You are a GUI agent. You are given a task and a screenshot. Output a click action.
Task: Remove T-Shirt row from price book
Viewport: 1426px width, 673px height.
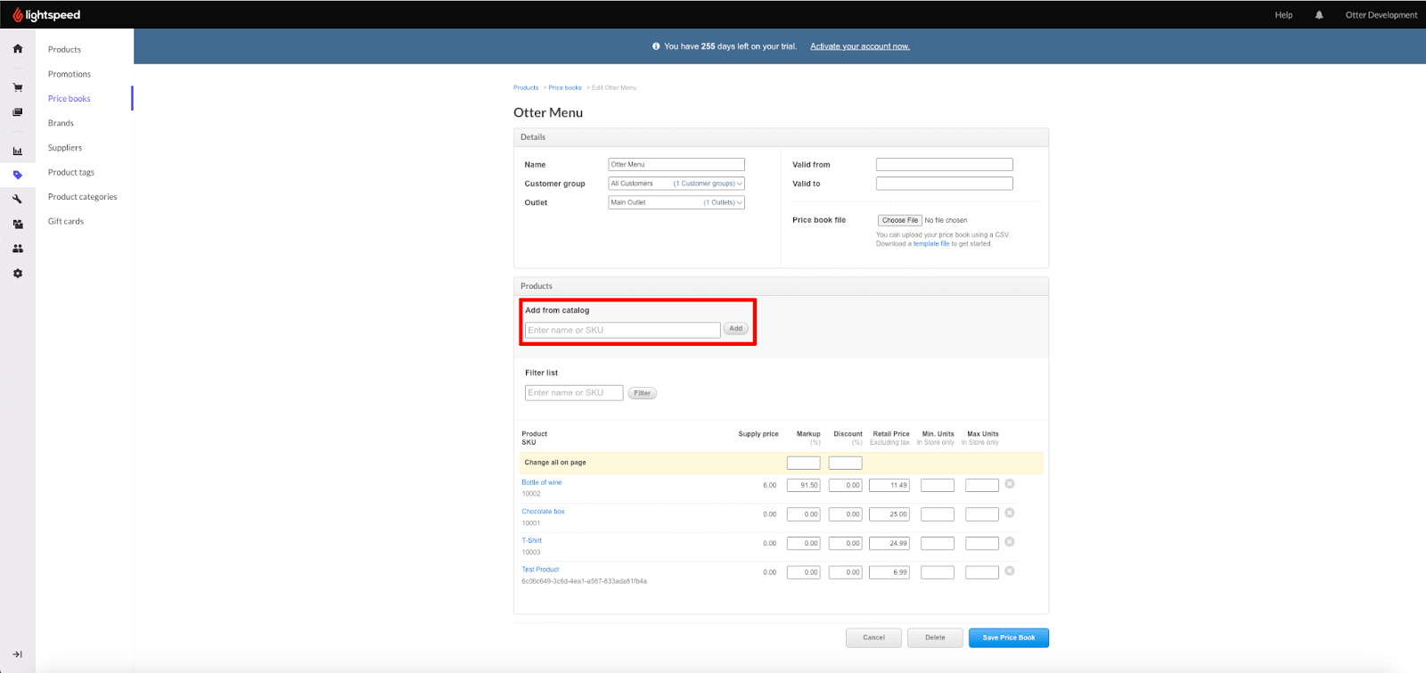(1010, 542)
